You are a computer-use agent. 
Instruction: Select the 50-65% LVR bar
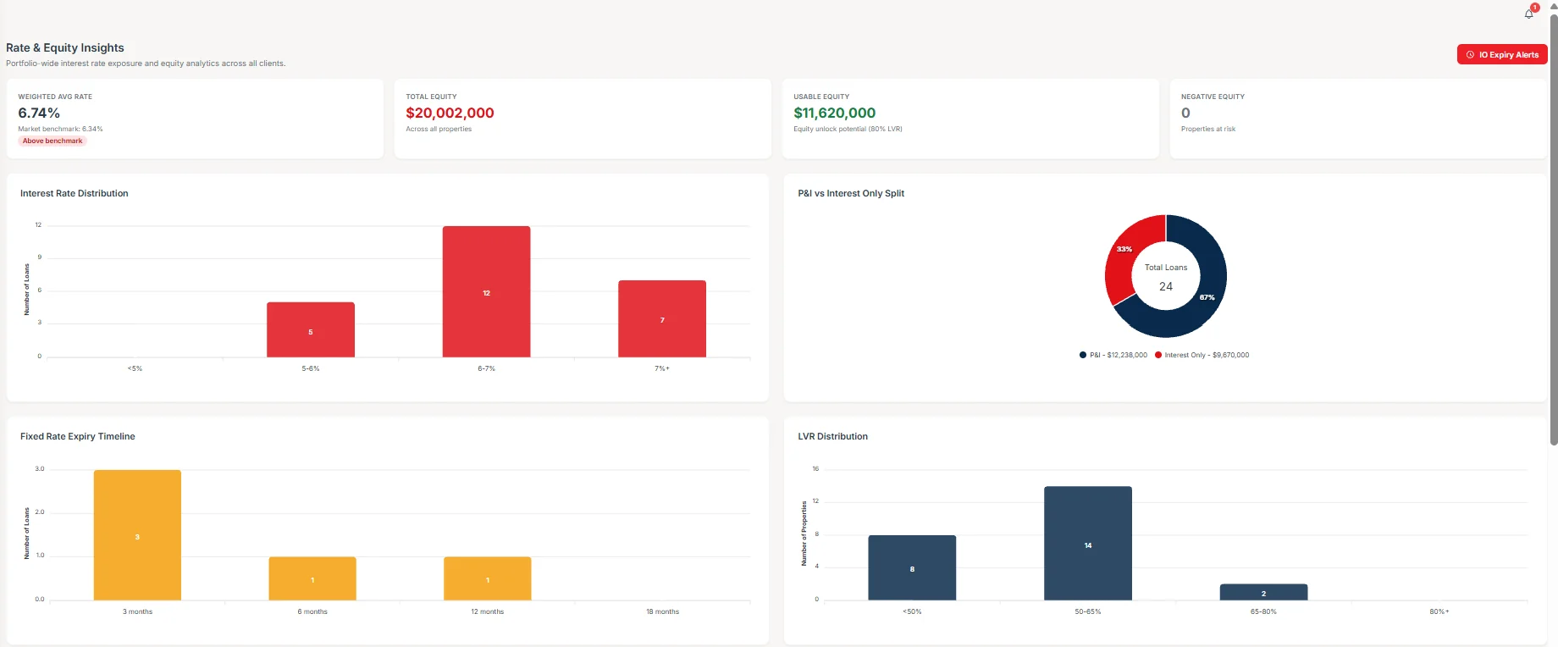(x=1088, y=543)
